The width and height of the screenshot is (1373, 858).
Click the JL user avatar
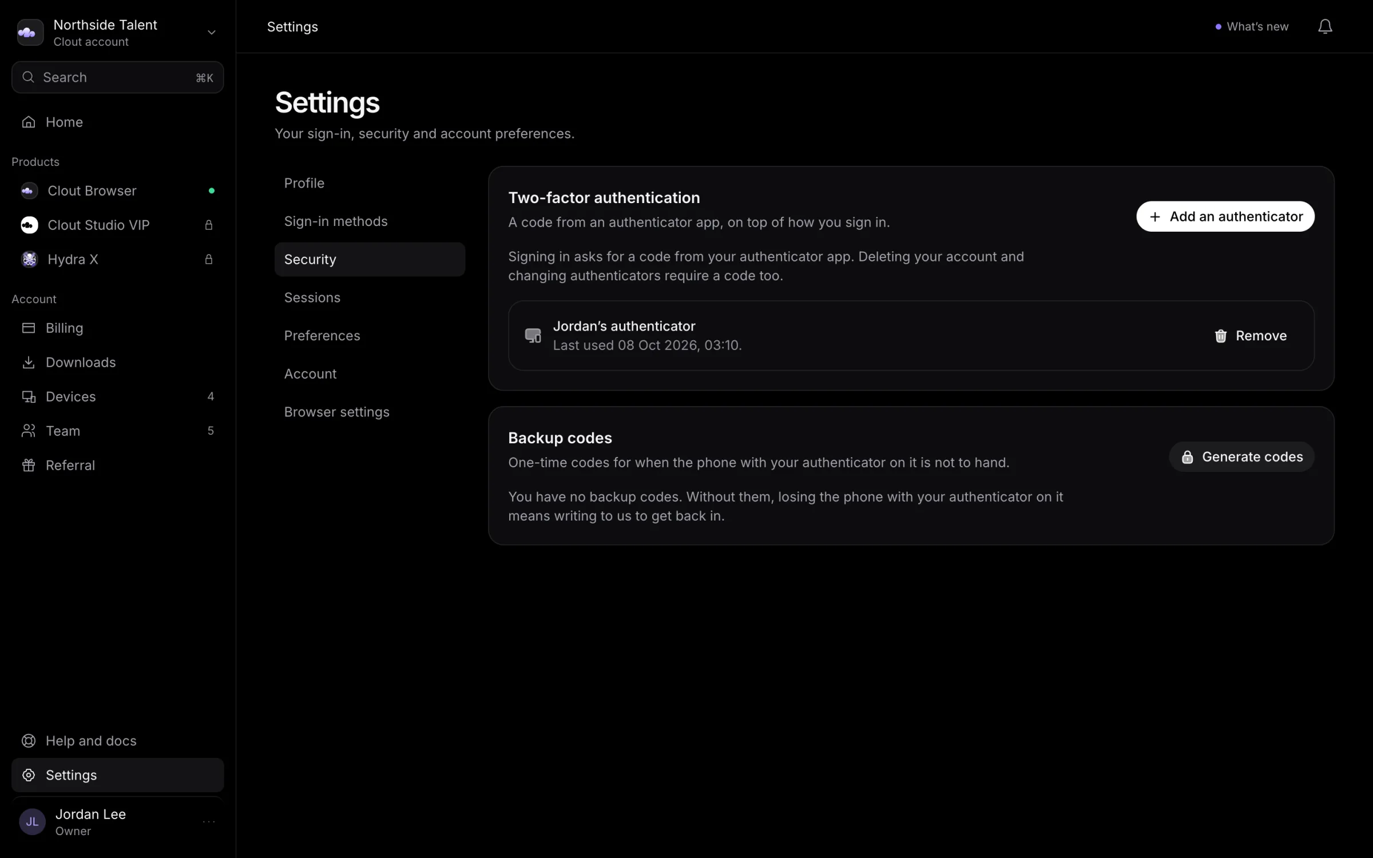click(33, 822)
